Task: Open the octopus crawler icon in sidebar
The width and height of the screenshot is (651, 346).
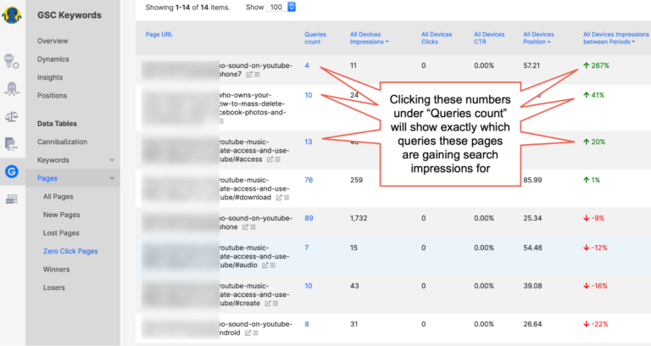Action: (12, 88)
